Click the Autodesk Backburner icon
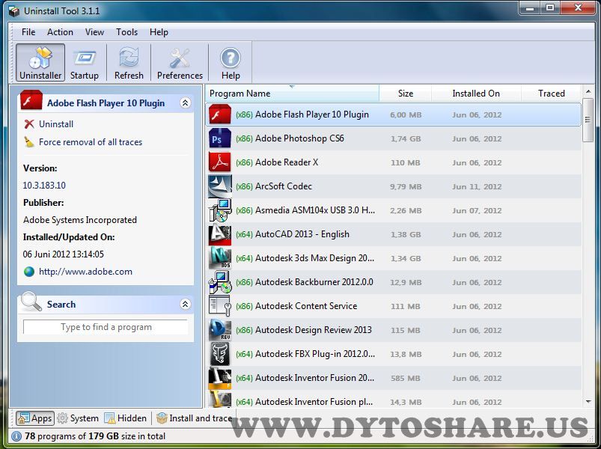Screen dimensions: 601x449 (x=219, y=282)
